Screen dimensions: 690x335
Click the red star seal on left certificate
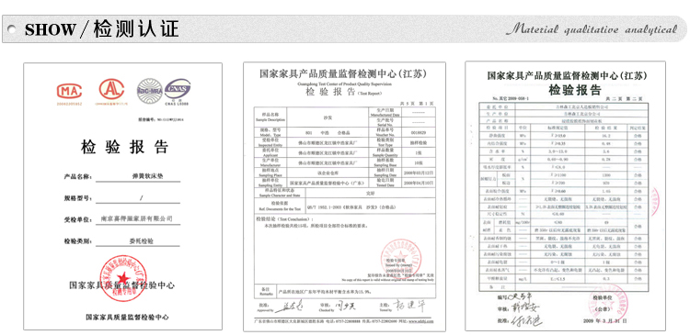tap(122, 278)
